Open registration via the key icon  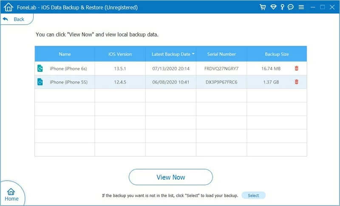pos(281,7)
